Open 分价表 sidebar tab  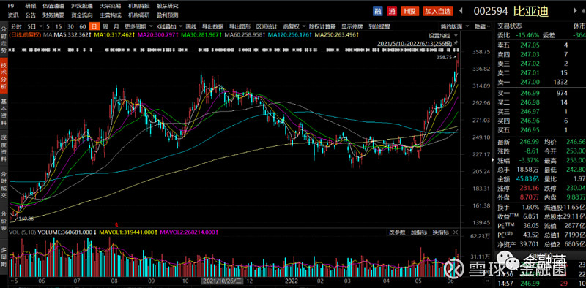(x=4, y=220)
